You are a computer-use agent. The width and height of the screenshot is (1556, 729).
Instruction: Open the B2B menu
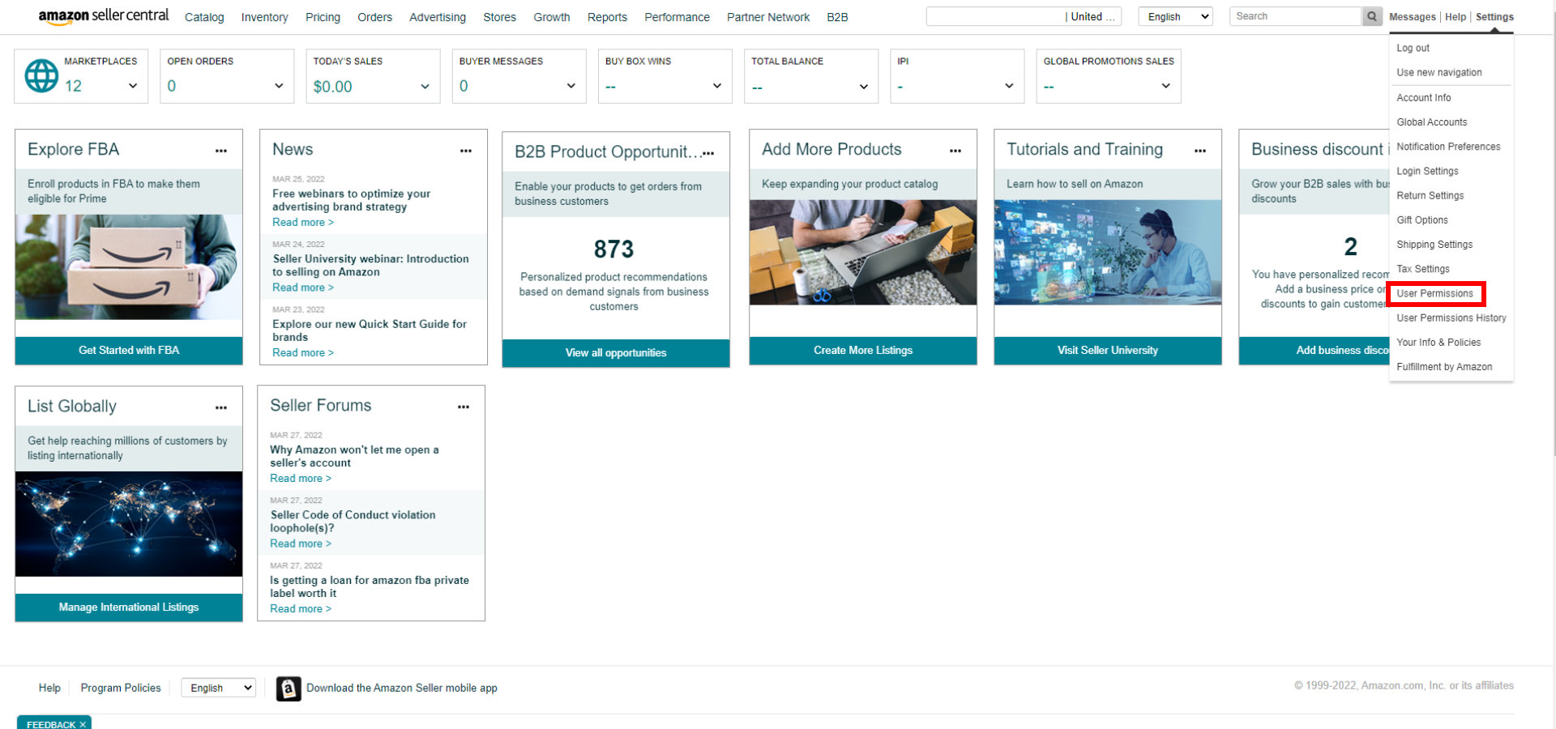tap(837, 17)
